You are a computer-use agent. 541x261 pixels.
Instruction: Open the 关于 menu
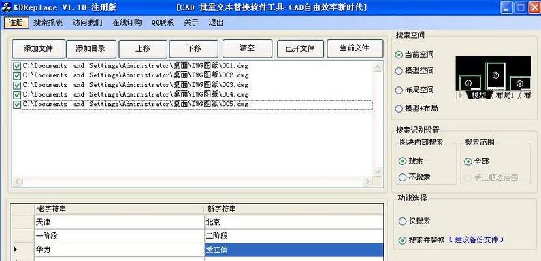tap(191, 23)
